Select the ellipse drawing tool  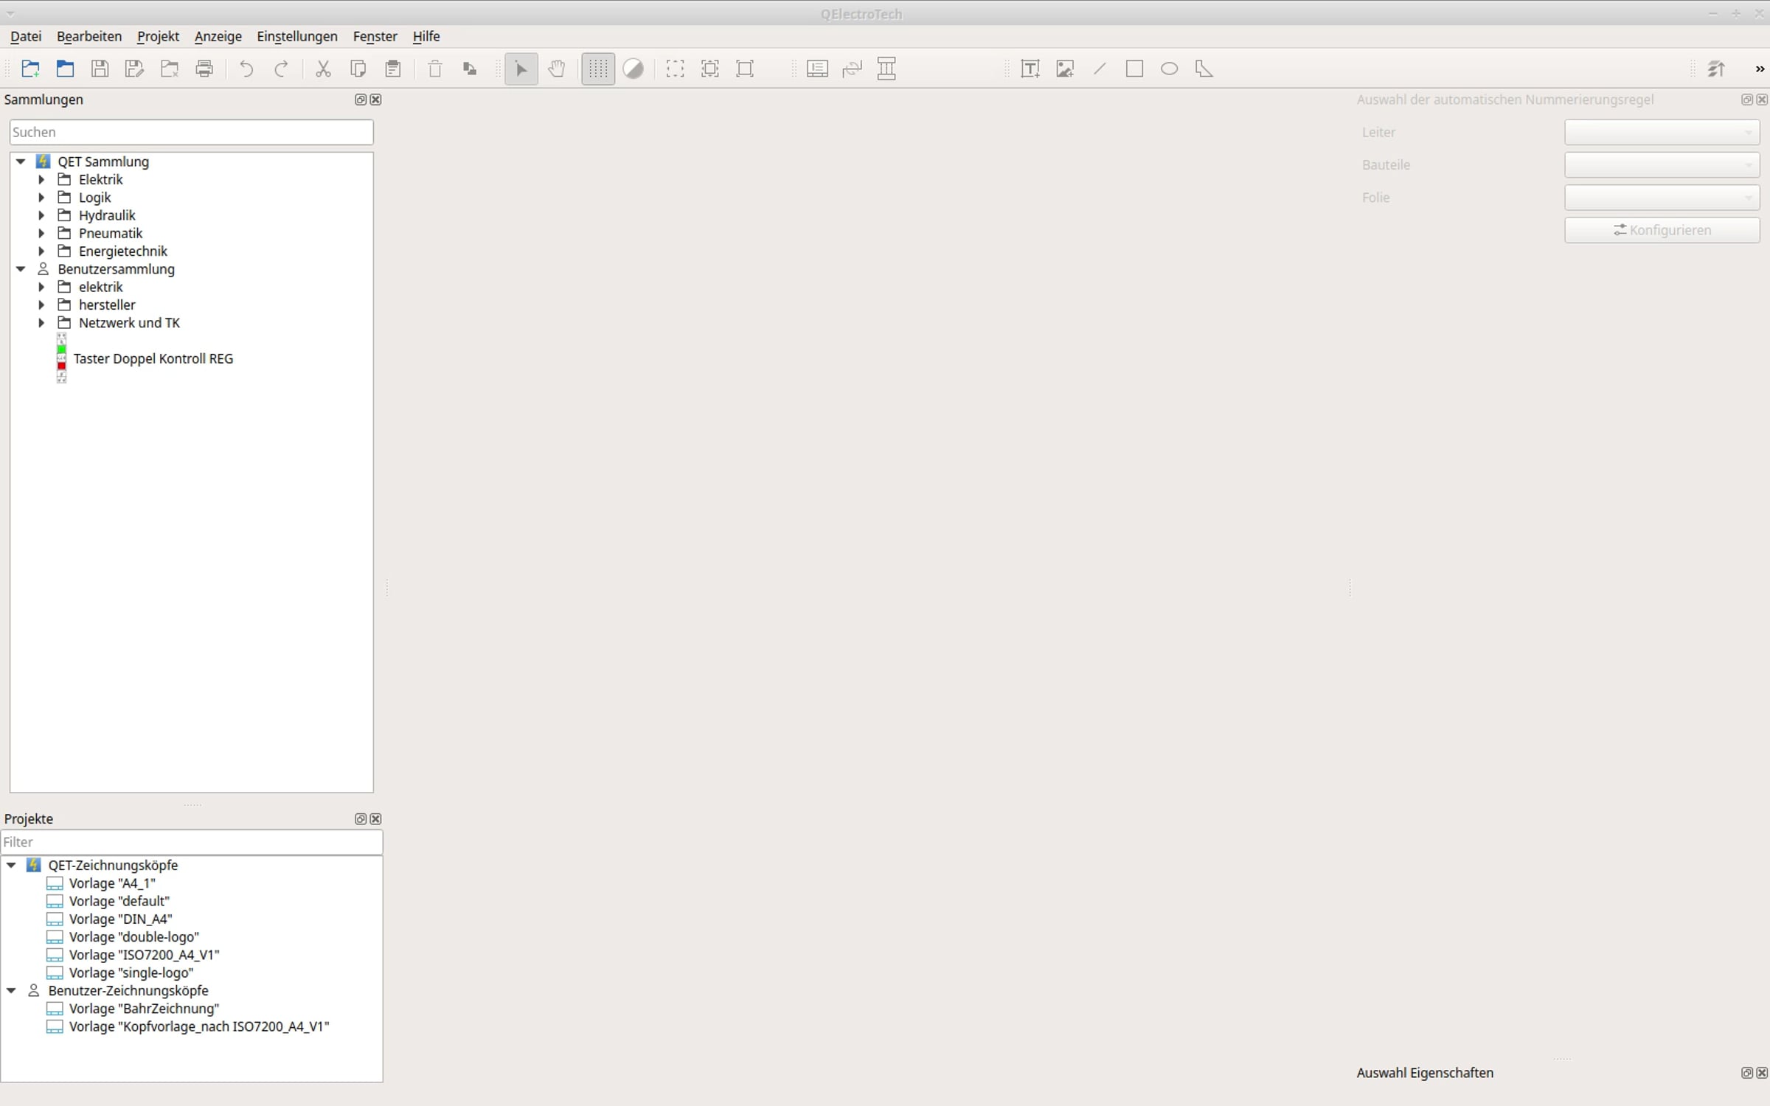(1169, 69)
